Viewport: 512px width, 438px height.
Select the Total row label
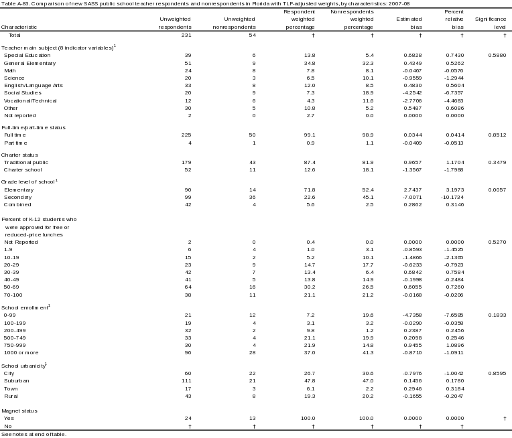point(14,35)
